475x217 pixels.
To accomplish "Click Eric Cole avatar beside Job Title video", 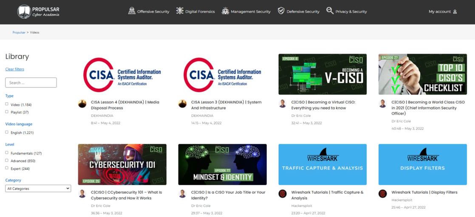I will [x=182, y=194].
